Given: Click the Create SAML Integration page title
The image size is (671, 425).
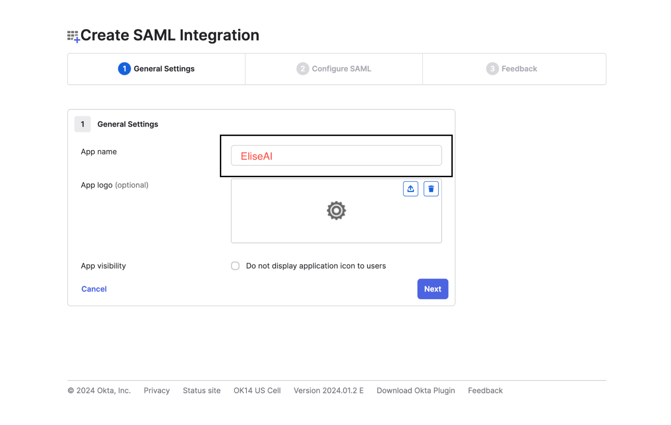Looking at the screenshot, I should (x=170, y=35).
